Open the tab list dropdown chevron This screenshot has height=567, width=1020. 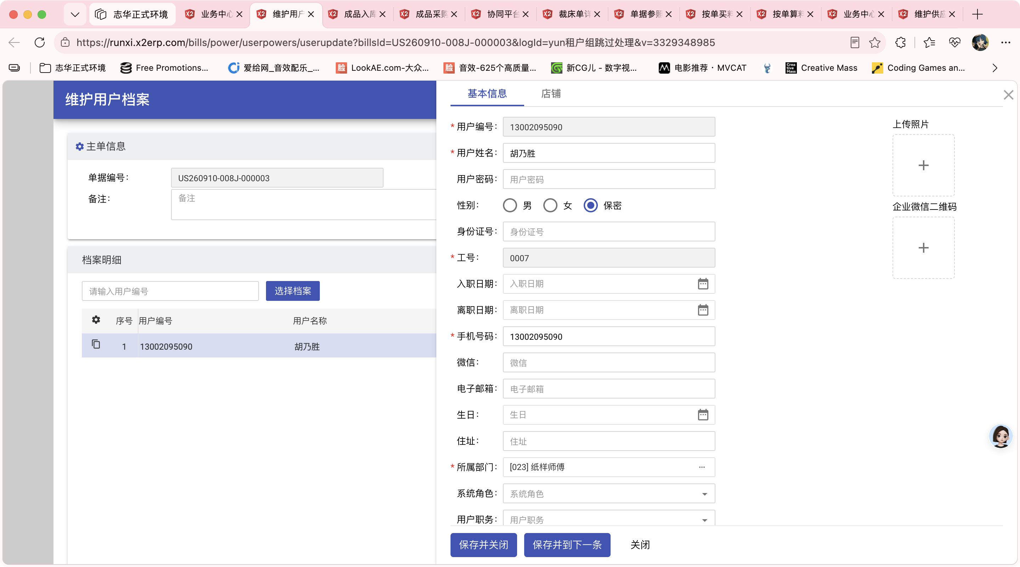pos(75,14)
